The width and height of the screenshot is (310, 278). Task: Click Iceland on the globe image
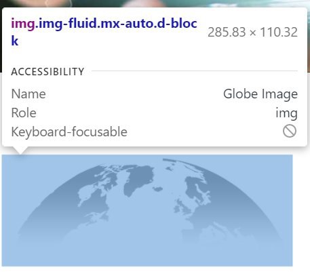coord(157,189)
